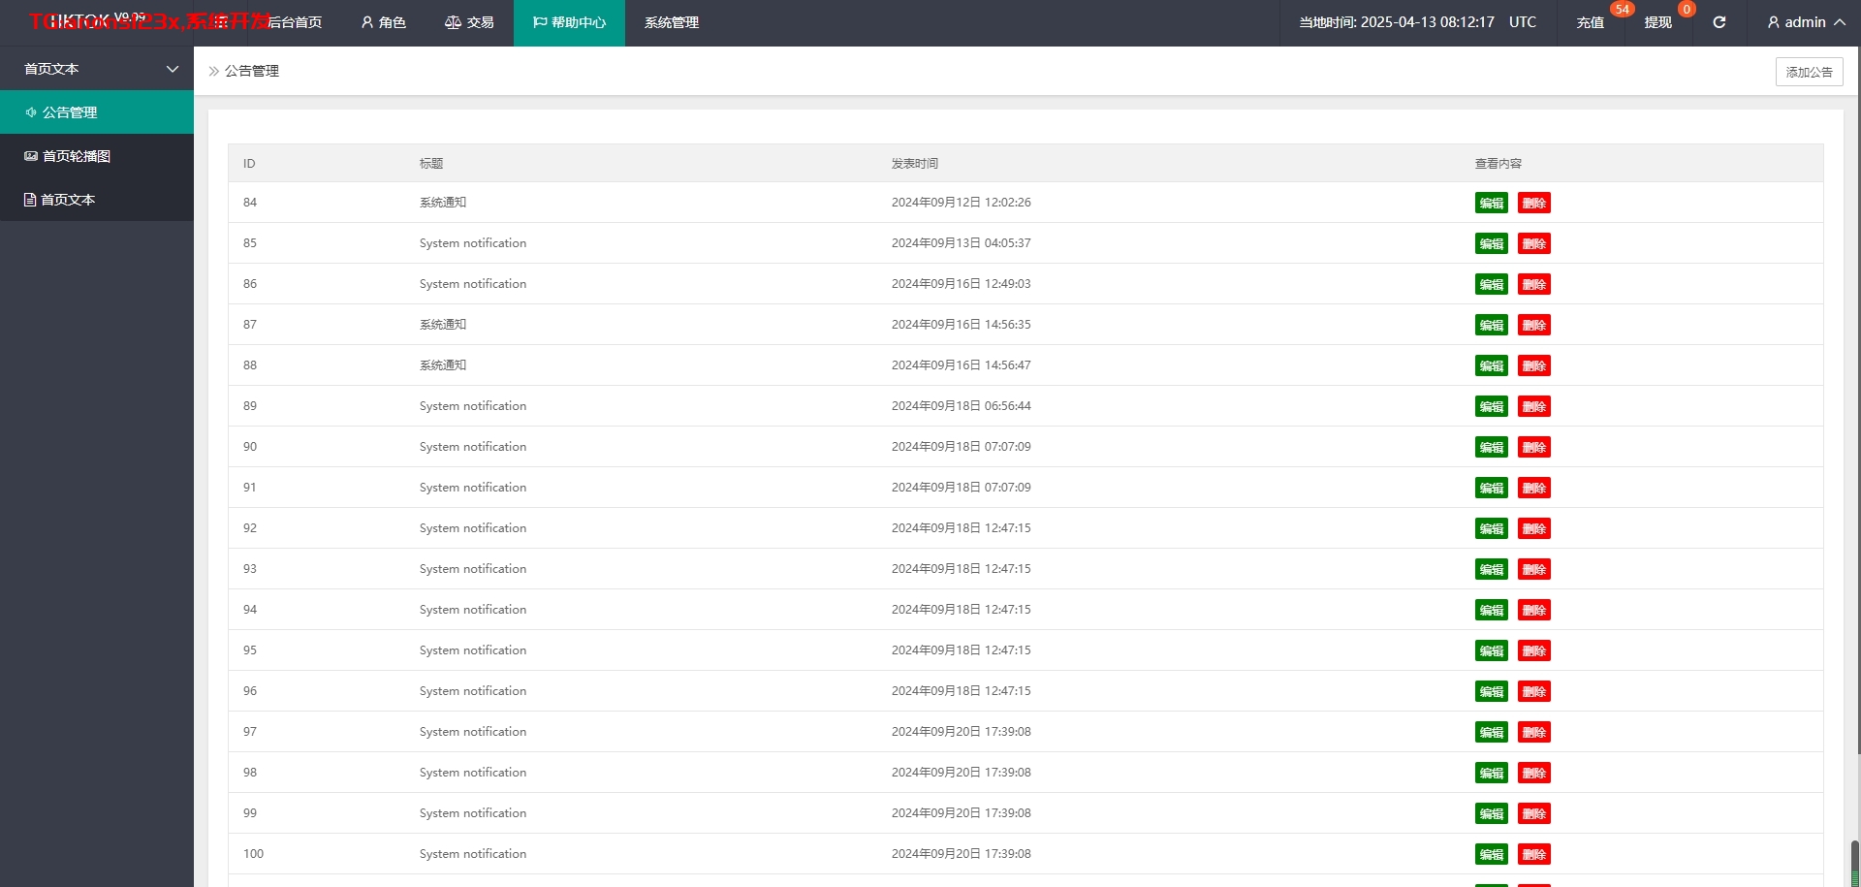The height and width of the screenshot is (887, 1861).
Task: Delete announcement with ID 90
Action: pyautogui.click(x=1533, y=447)
